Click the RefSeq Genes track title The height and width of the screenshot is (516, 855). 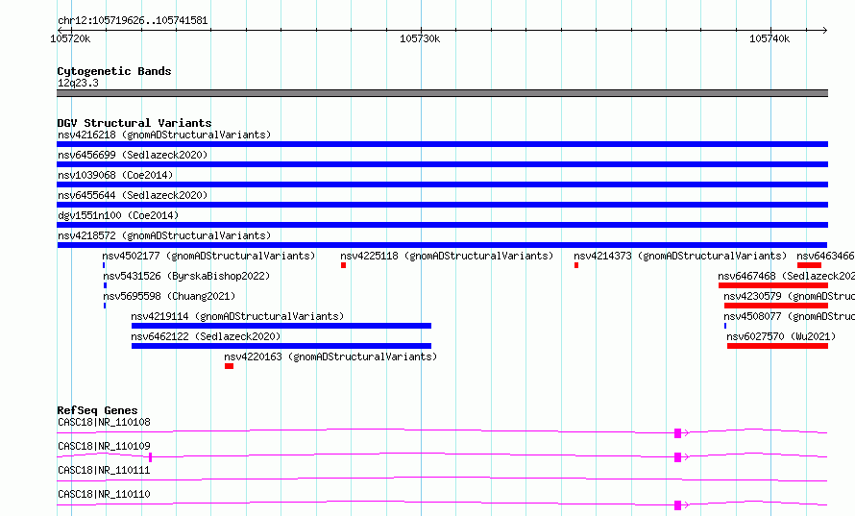pos(97,410)
